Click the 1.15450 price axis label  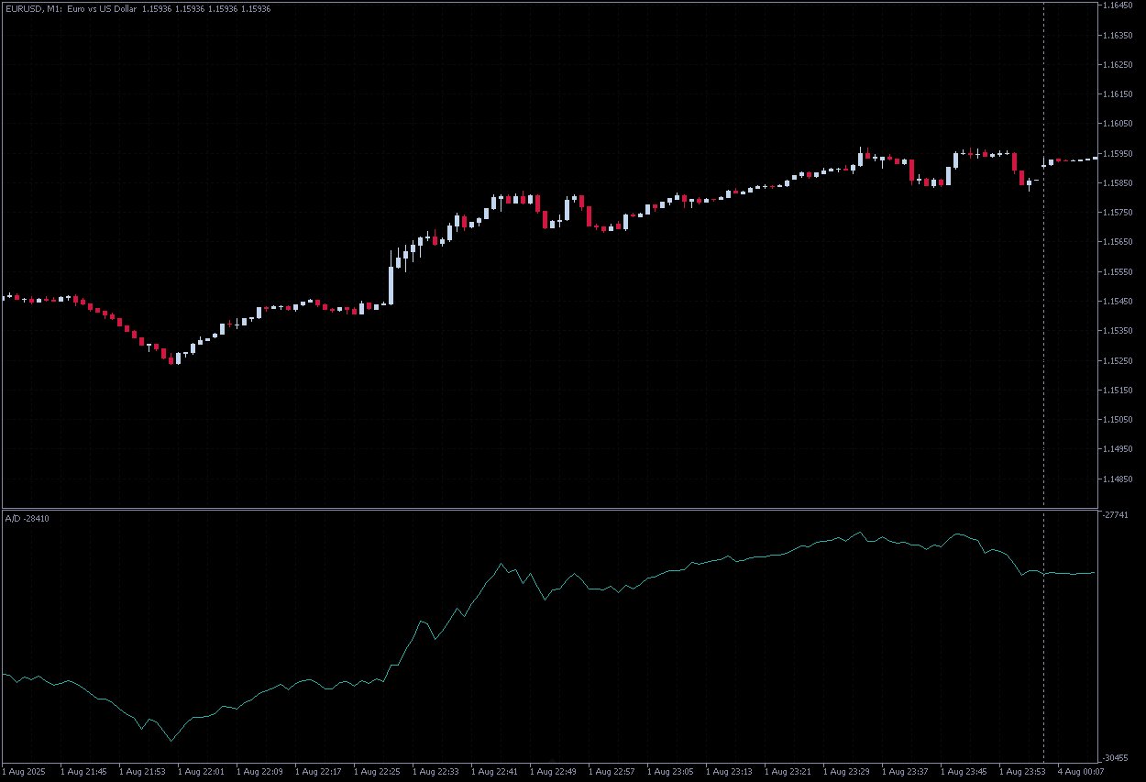(1119, 302)
